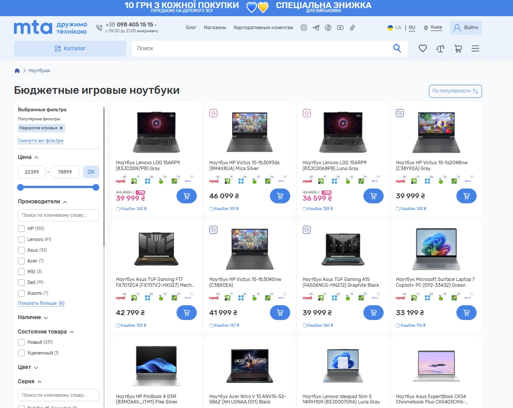The image size is (513, 408).
Task: Expand the 'Наличие' filter section
Action: (33, 317)
